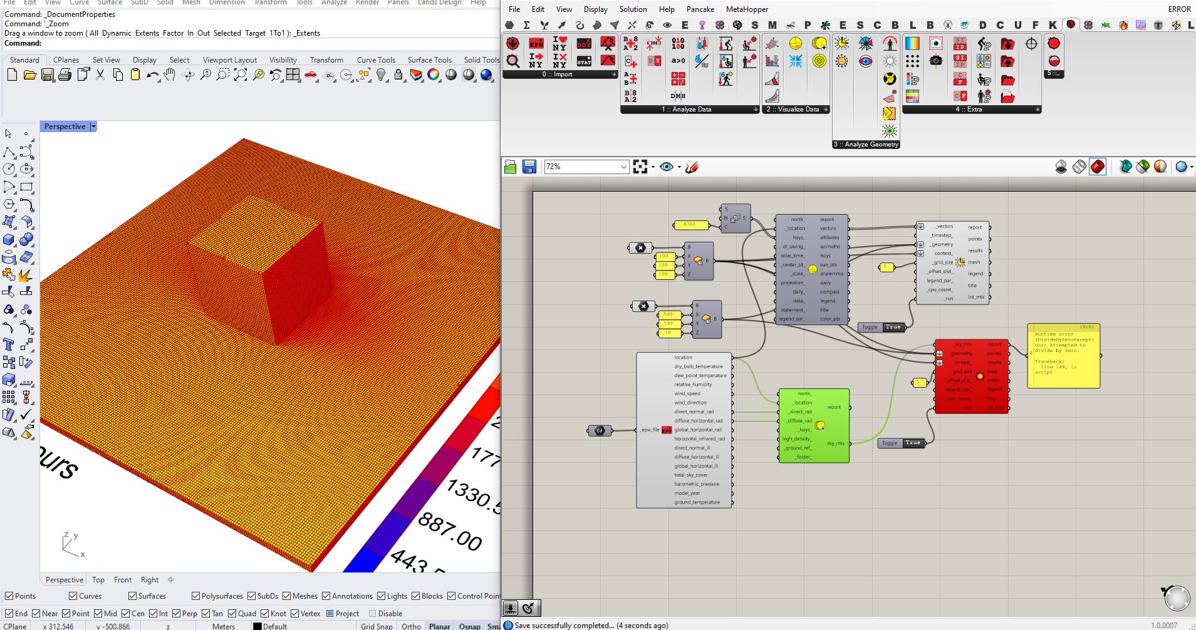This screenshot has height=630, width=1196.
Task: Click the Grasshopper open file icon
Action: [x=511, y=167]
